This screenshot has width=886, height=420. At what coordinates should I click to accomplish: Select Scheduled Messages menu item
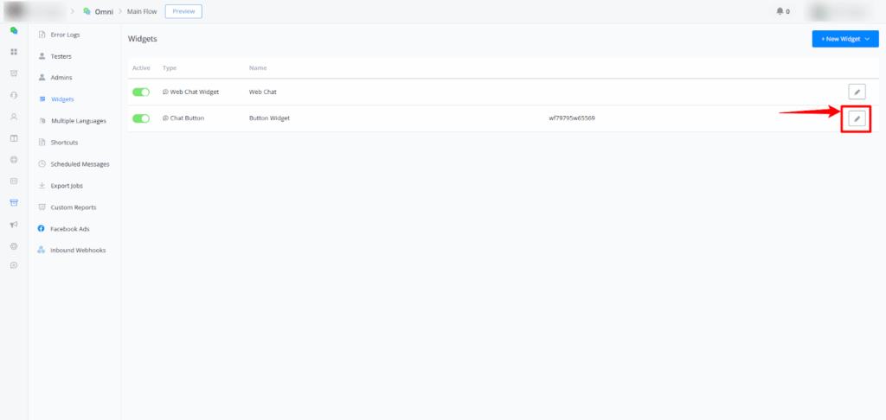click(x=79, y=164)
